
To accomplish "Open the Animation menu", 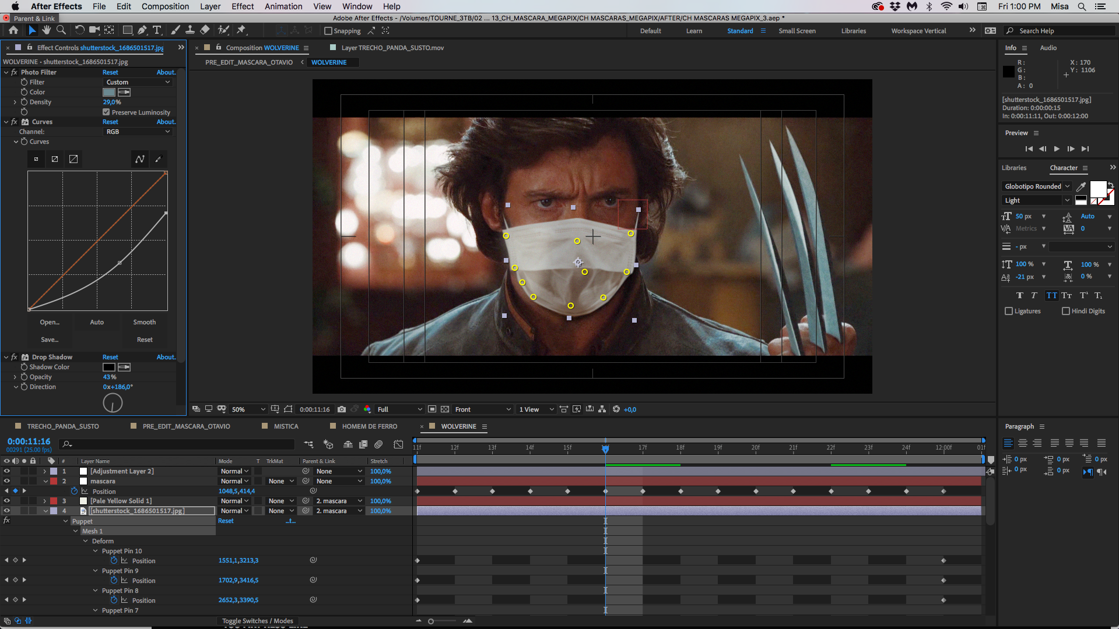I will tap(283, 6).
